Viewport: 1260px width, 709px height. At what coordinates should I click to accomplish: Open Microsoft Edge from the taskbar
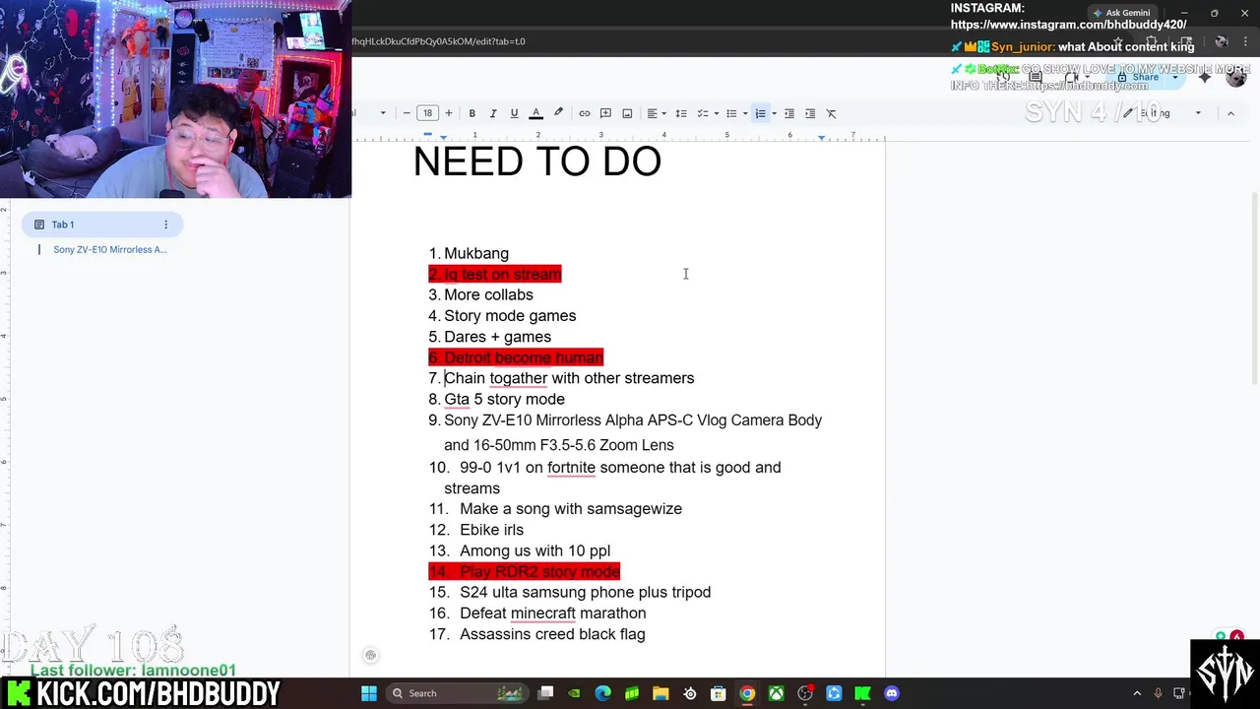602,693
